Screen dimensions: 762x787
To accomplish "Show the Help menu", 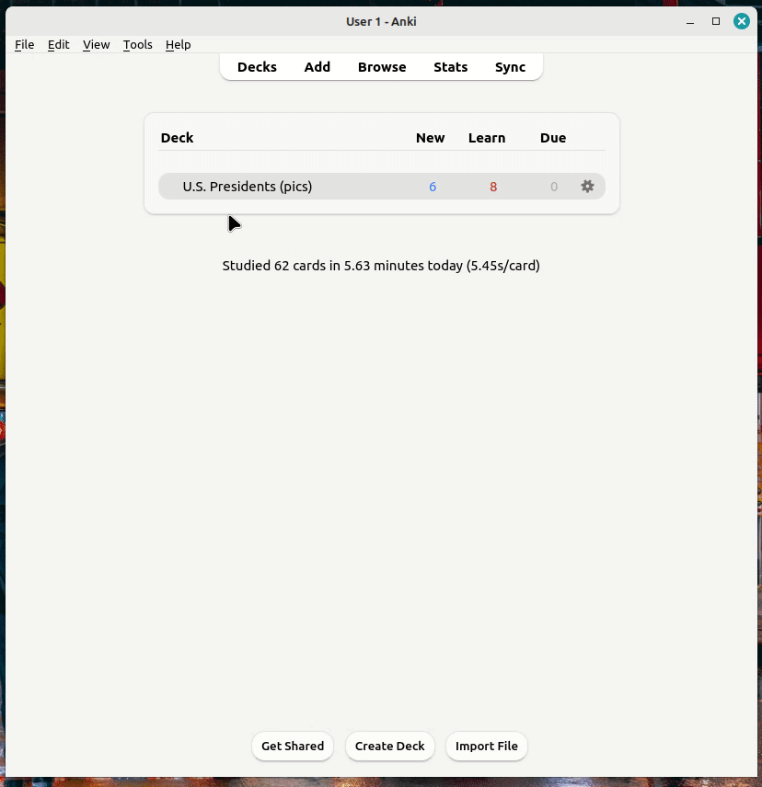I will tap(179, 44).
